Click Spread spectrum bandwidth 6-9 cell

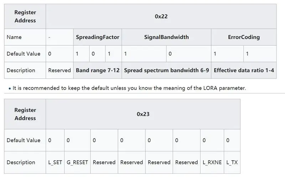(x=166, y=70)
